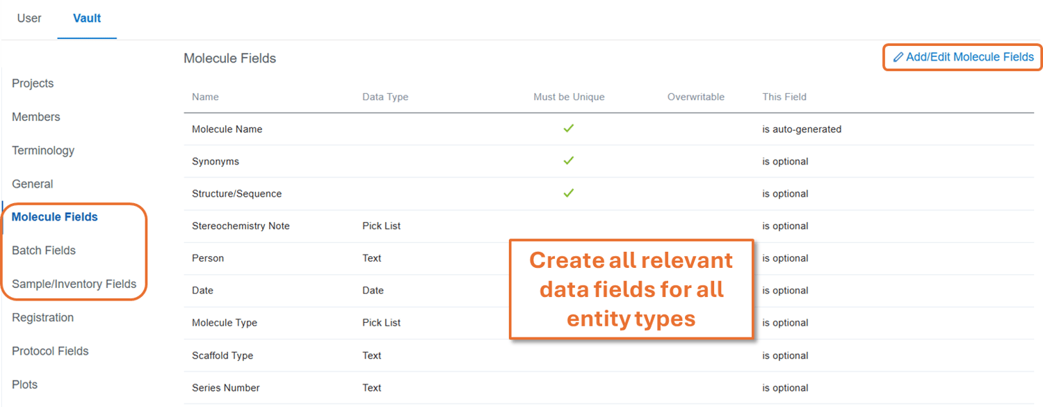This screenshot has height=407, width=1043.
Task: Open Sample/Inventory Fields section
Action: point(74,284)
